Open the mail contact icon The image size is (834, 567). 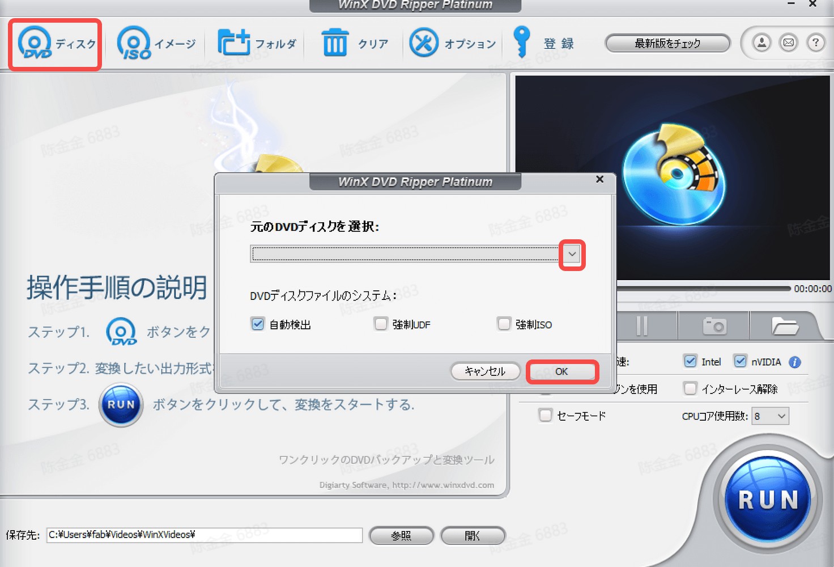(x=788, y=43)
